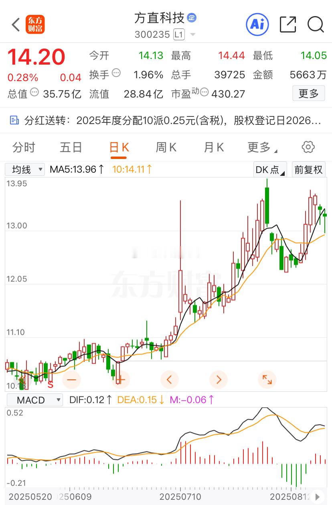This screenshot has width=332, height=505.
Task: Switch to 周K tab
Action: (166, 147)
